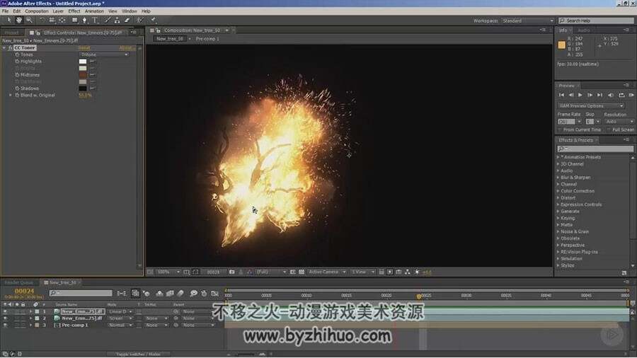Select the Eraser tool

tap(127, 20)
